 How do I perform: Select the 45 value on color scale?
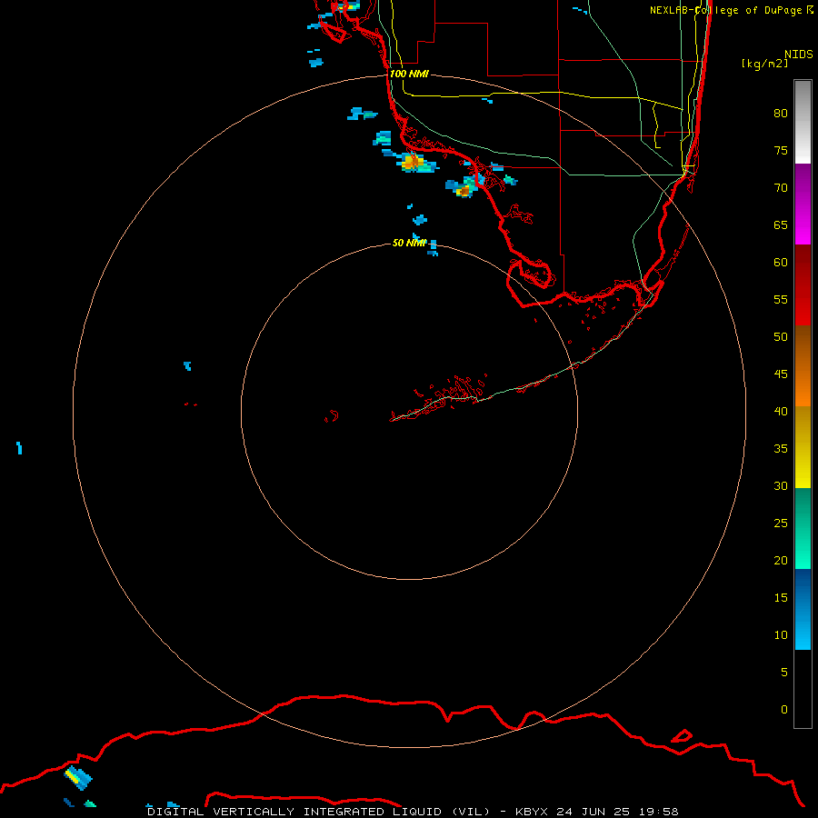781,374
